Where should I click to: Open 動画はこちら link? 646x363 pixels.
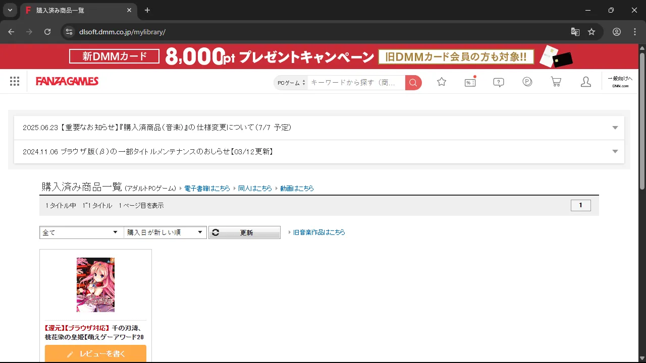click(297, 188)
